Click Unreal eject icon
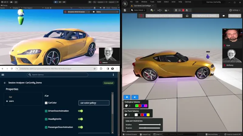The width and height of the screenshot is (243, 136). pyautogui.click(x=187, y=10)
